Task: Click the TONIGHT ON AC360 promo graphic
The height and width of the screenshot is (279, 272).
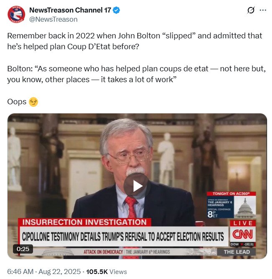Action: (231, 205)
